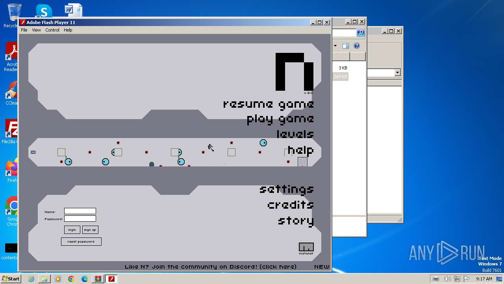
Task: Open the story screen
Action: (x=296, y=221)
